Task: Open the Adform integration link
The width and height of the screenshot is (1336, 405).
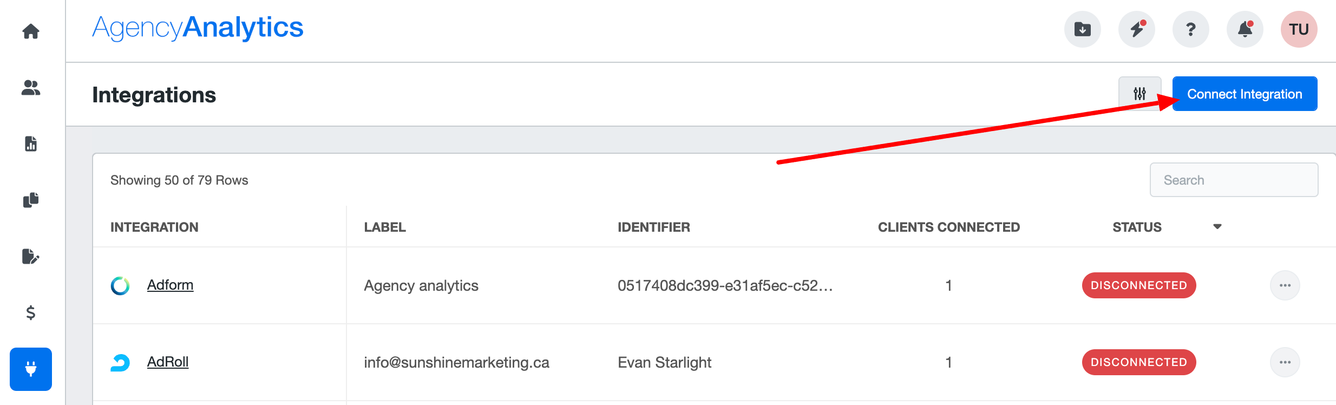Action: coord(171,285)
